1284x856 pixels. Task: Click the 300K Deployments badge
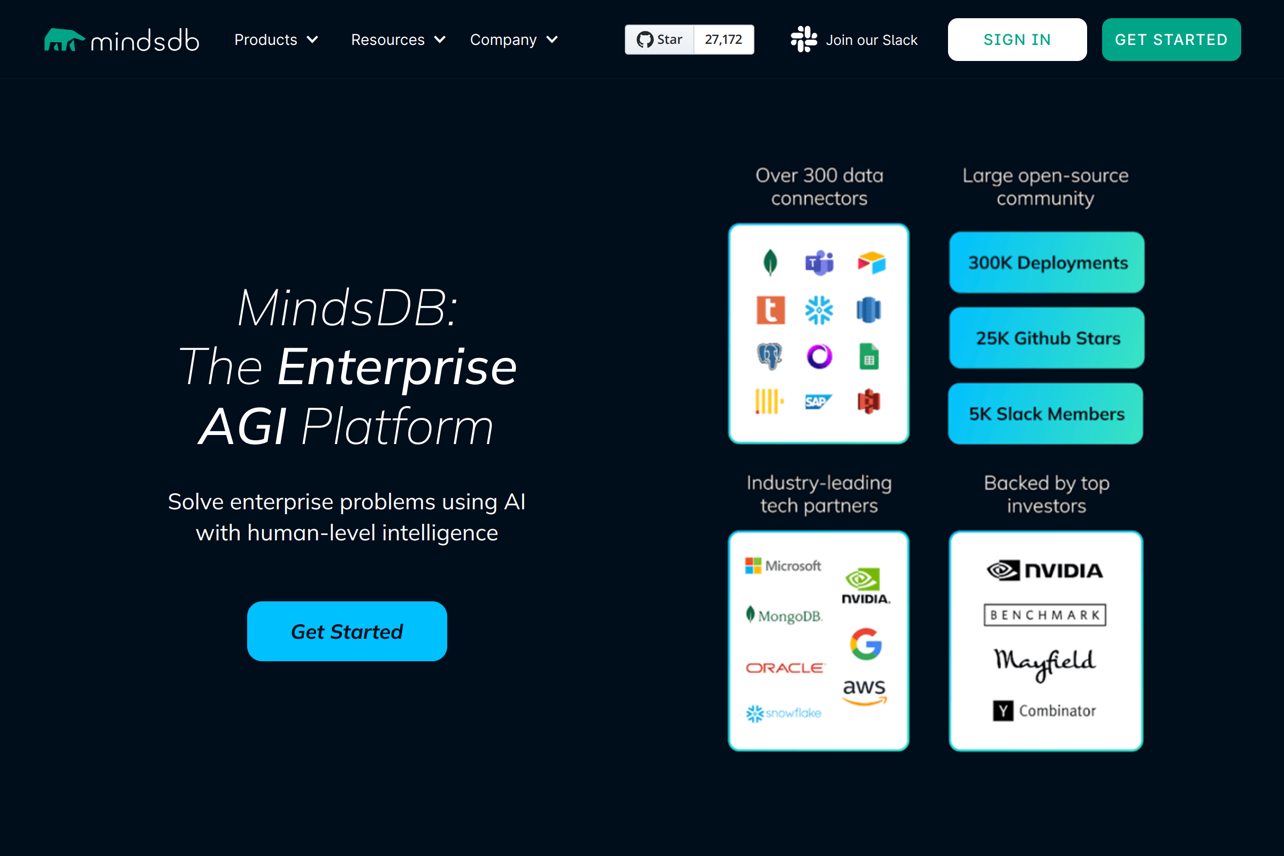click(1045, 263)
